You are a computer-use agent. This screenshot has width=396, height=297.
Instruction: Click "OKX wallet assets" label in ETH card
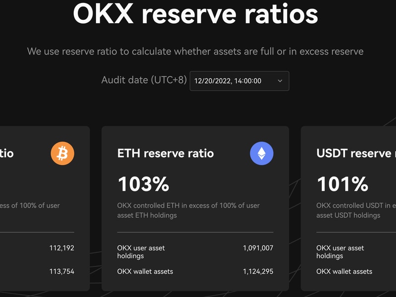click(x=145, y=271)
